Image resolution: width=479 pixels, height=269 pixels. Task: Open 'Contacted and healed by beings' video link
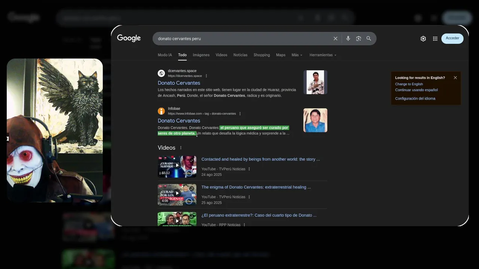tap(260, 159)
